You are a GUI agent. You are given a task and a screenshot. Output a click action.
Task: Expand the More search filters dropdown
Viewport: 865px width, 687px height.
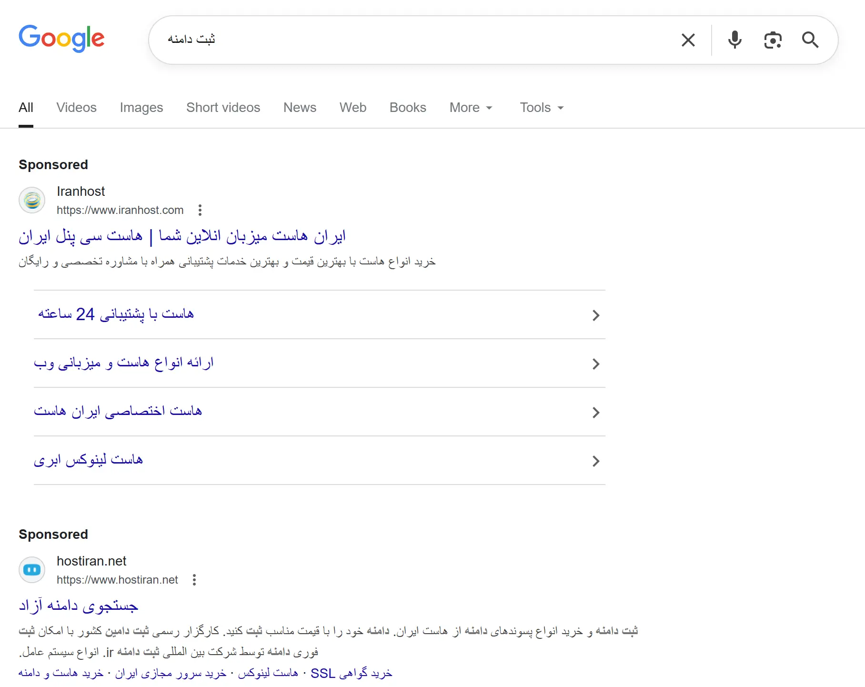[471, 108]
